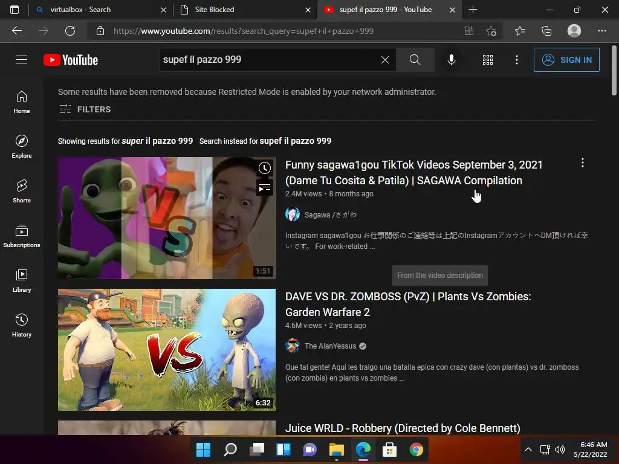Image resolution: width=619 pixels, height=464 pixels.
Task: Open Task View on the taskbar
Action: [257, 449]
